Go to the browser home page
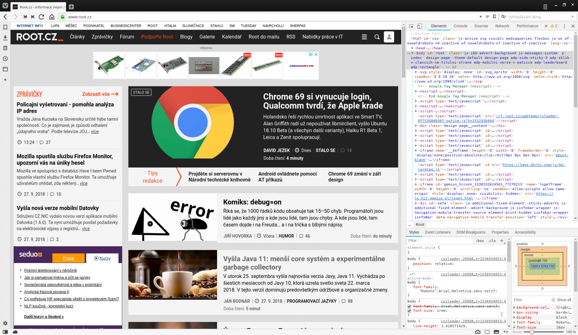578x335 pixels. [x=52, y=17]
